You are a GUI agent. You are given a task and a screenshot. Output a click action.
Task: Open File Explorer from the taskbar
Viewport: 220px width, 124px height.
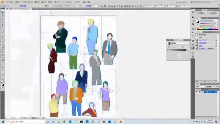click(x=59, y=122)
